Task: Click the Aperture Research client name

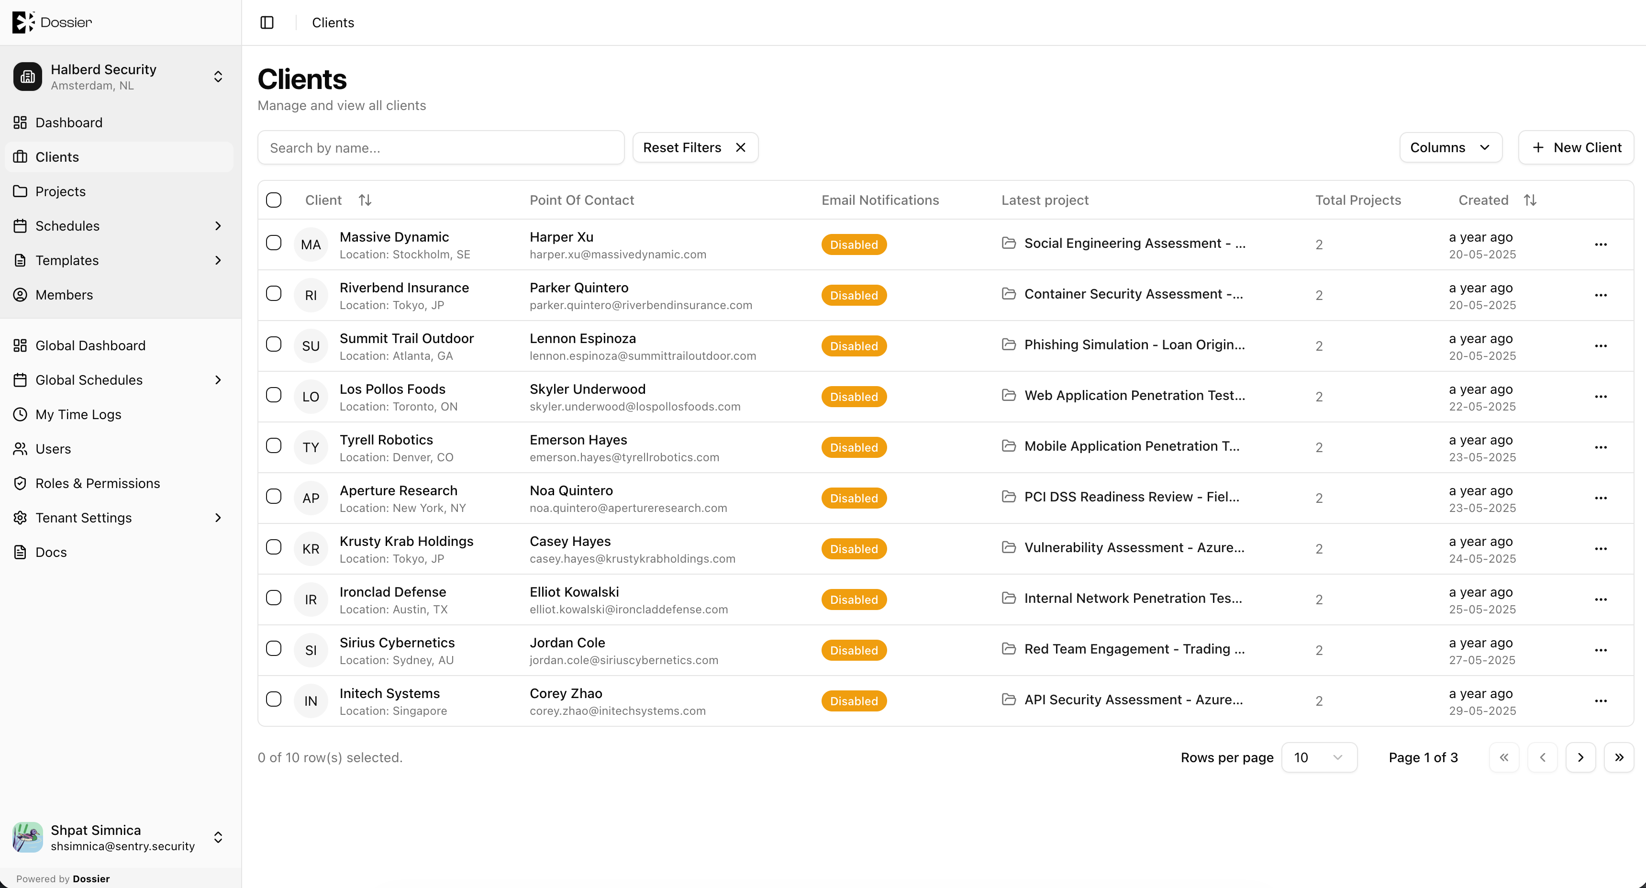Action: pos(398,490)
